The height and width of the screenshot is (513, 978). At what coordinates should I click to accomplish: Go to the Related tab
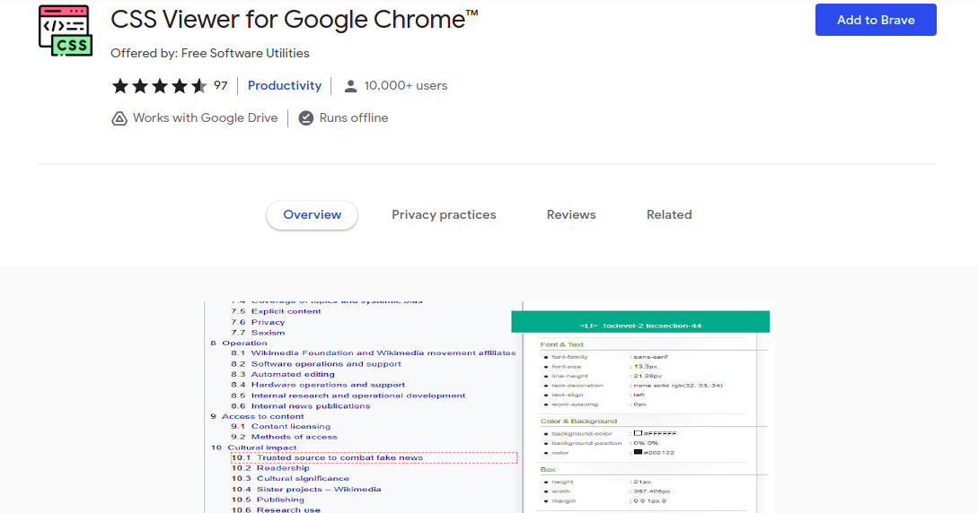click(669, 214)
